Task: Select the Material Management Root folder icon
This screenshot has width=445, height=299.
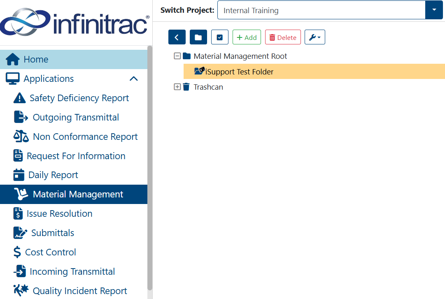Action: click(187, 56)
